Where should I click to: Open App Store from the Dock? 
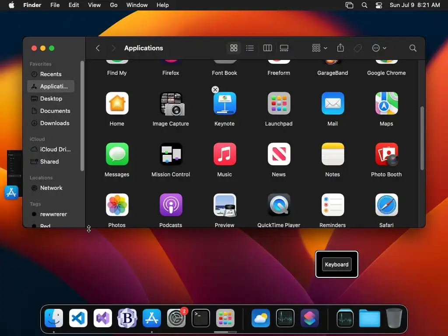(x=152, y=318)
